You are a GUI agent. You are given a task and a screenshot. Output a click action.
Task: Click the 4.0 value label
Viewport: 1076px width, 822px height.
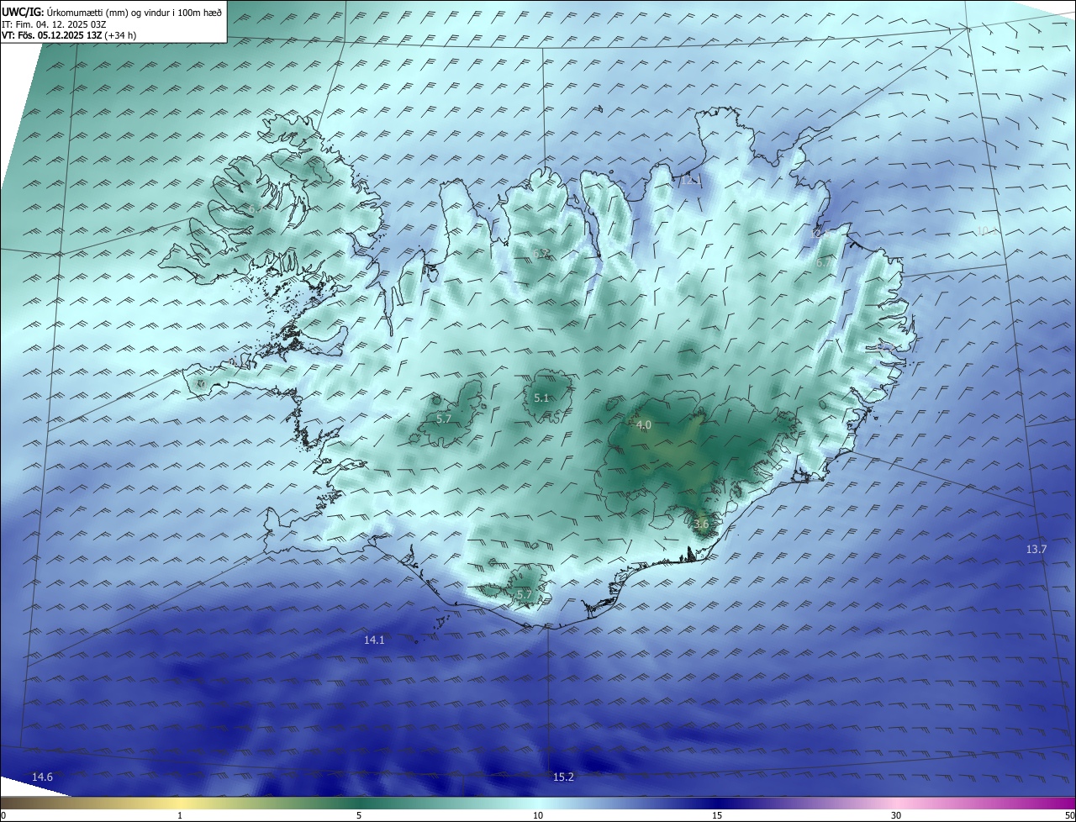(x=643, y=425)
